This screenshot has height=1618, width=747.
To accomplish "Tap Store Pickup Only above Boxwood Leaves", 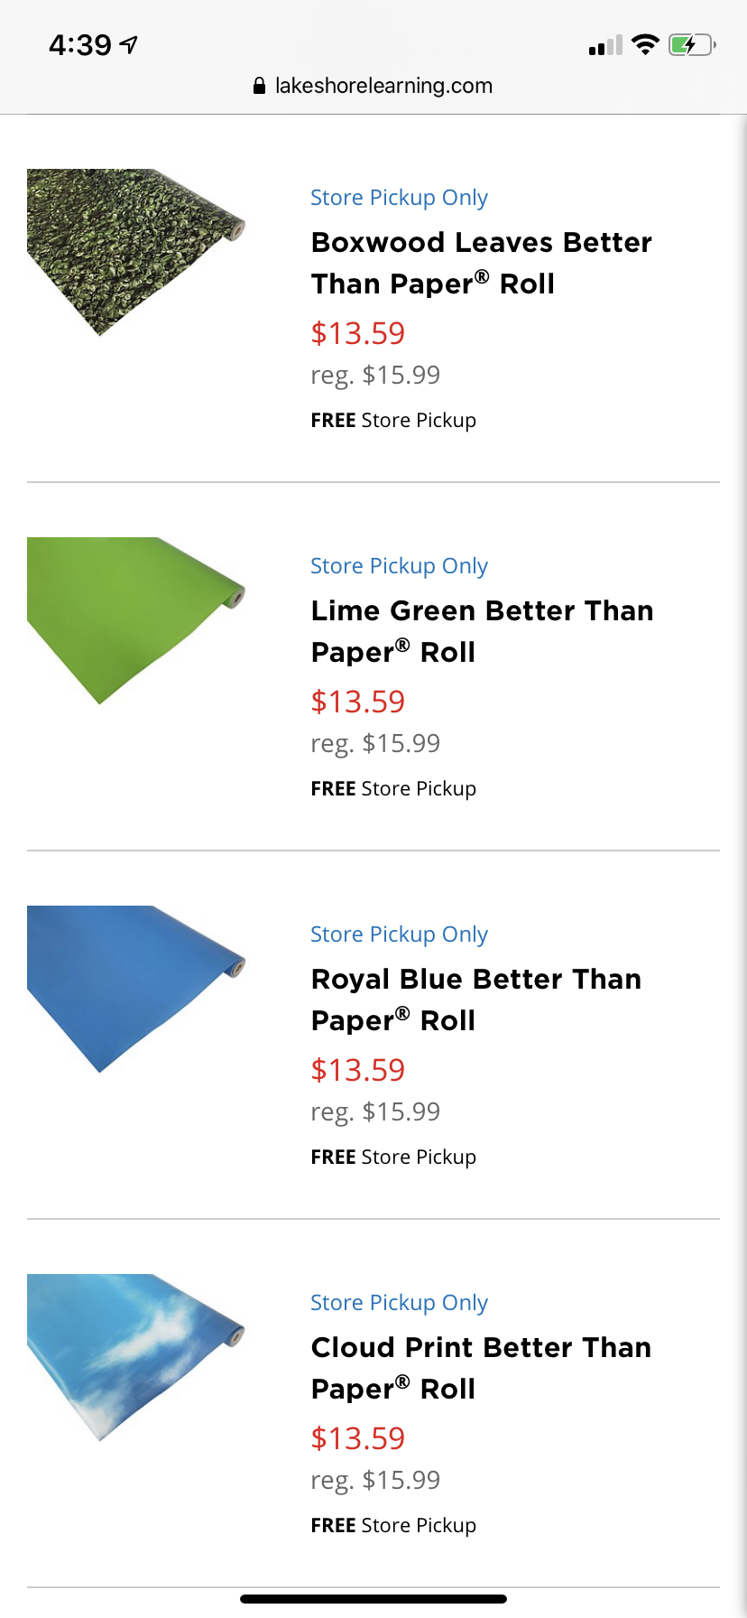I will [399, 198].
